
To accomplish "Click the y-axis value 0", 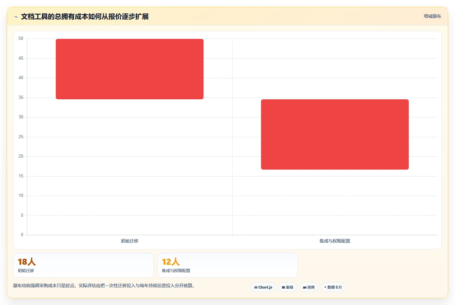I will click(x=22, y=235).
